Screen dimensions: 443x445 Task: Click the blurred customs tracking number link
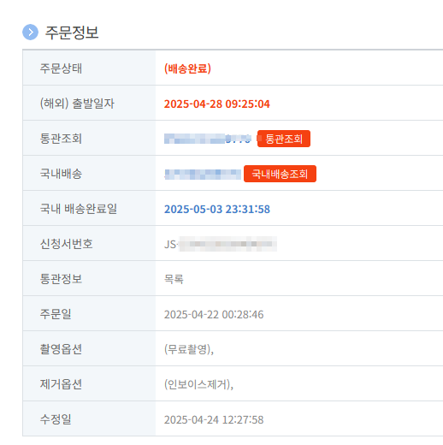[208, 139]
